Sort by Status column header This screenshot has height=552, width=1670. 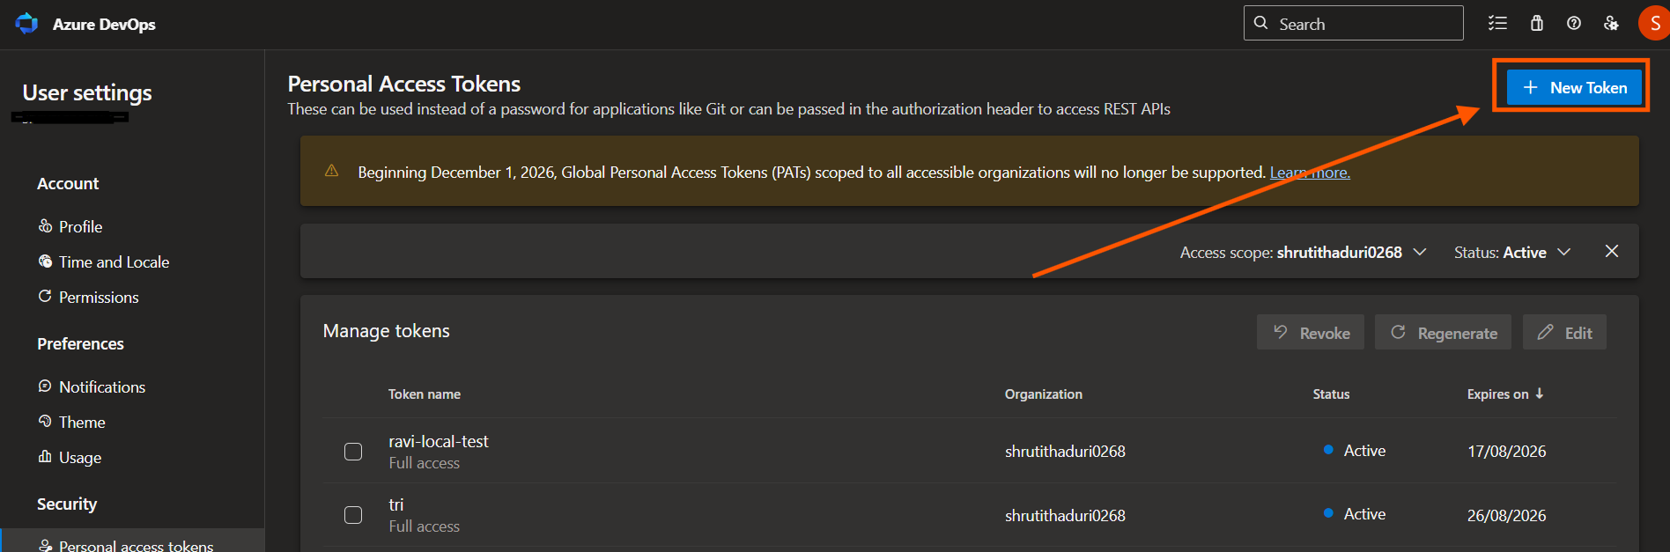[x=1331, y=394]
